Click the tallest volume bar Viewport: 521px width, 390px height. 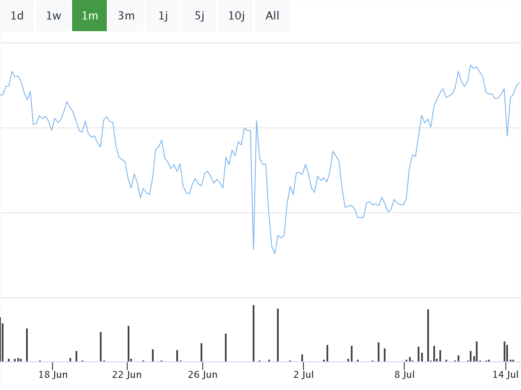(x=254, y=333)
